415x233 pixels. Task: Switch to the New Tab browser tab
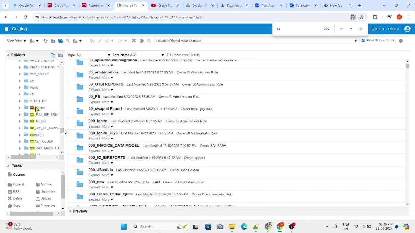(336, 6)
